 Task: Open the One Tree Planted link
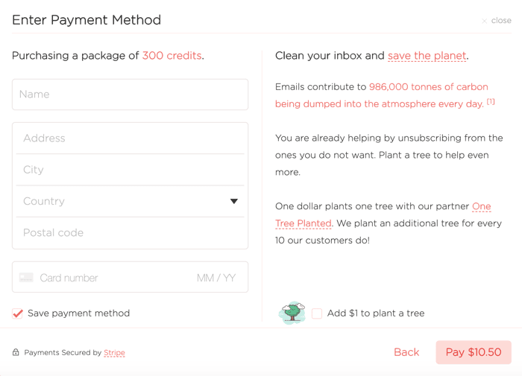383,214
